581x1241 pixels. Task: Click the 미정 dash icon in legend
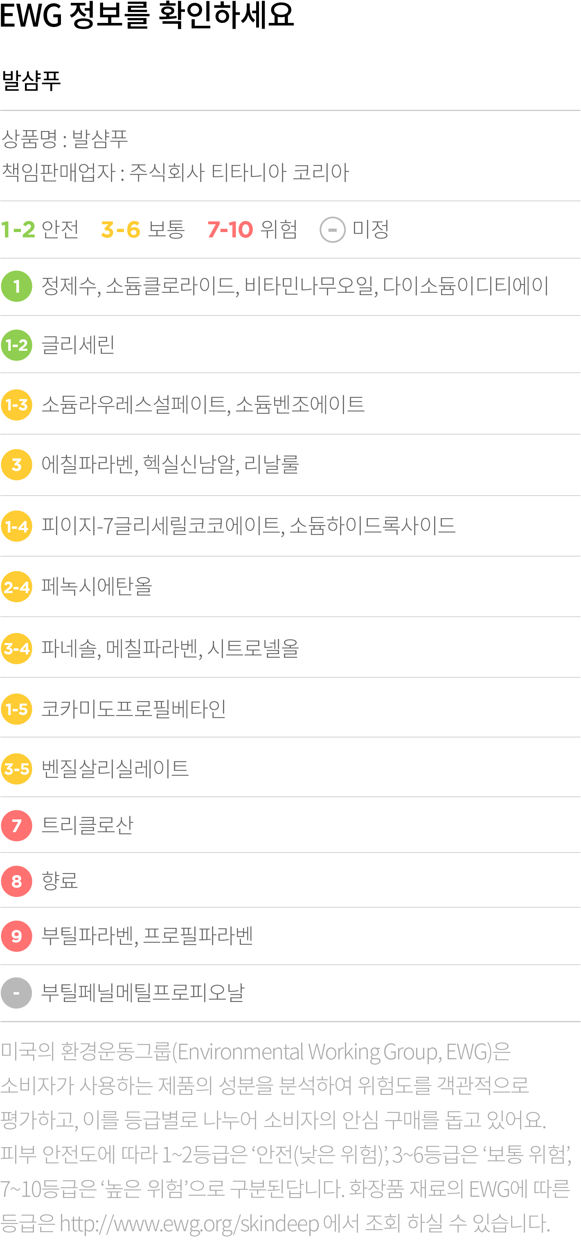332,230
